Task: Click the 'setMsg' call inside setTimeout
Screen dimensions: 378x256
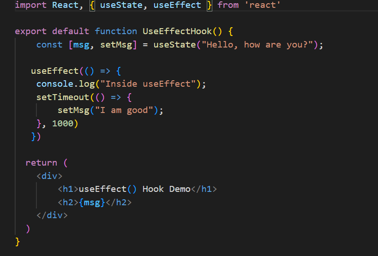Action: coord(73,111)
